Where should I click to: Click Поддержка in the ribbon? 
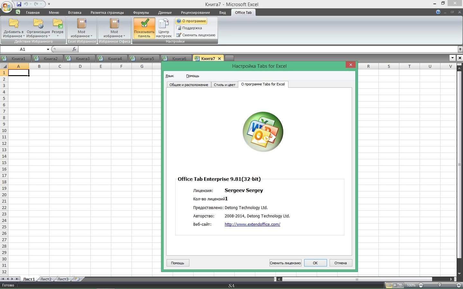pos(189,28)
